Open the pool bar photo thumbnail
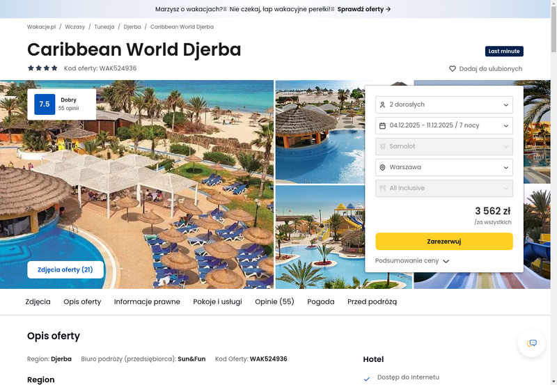The width and height of the screenshot is (557, 385). (x=320, y=132)
